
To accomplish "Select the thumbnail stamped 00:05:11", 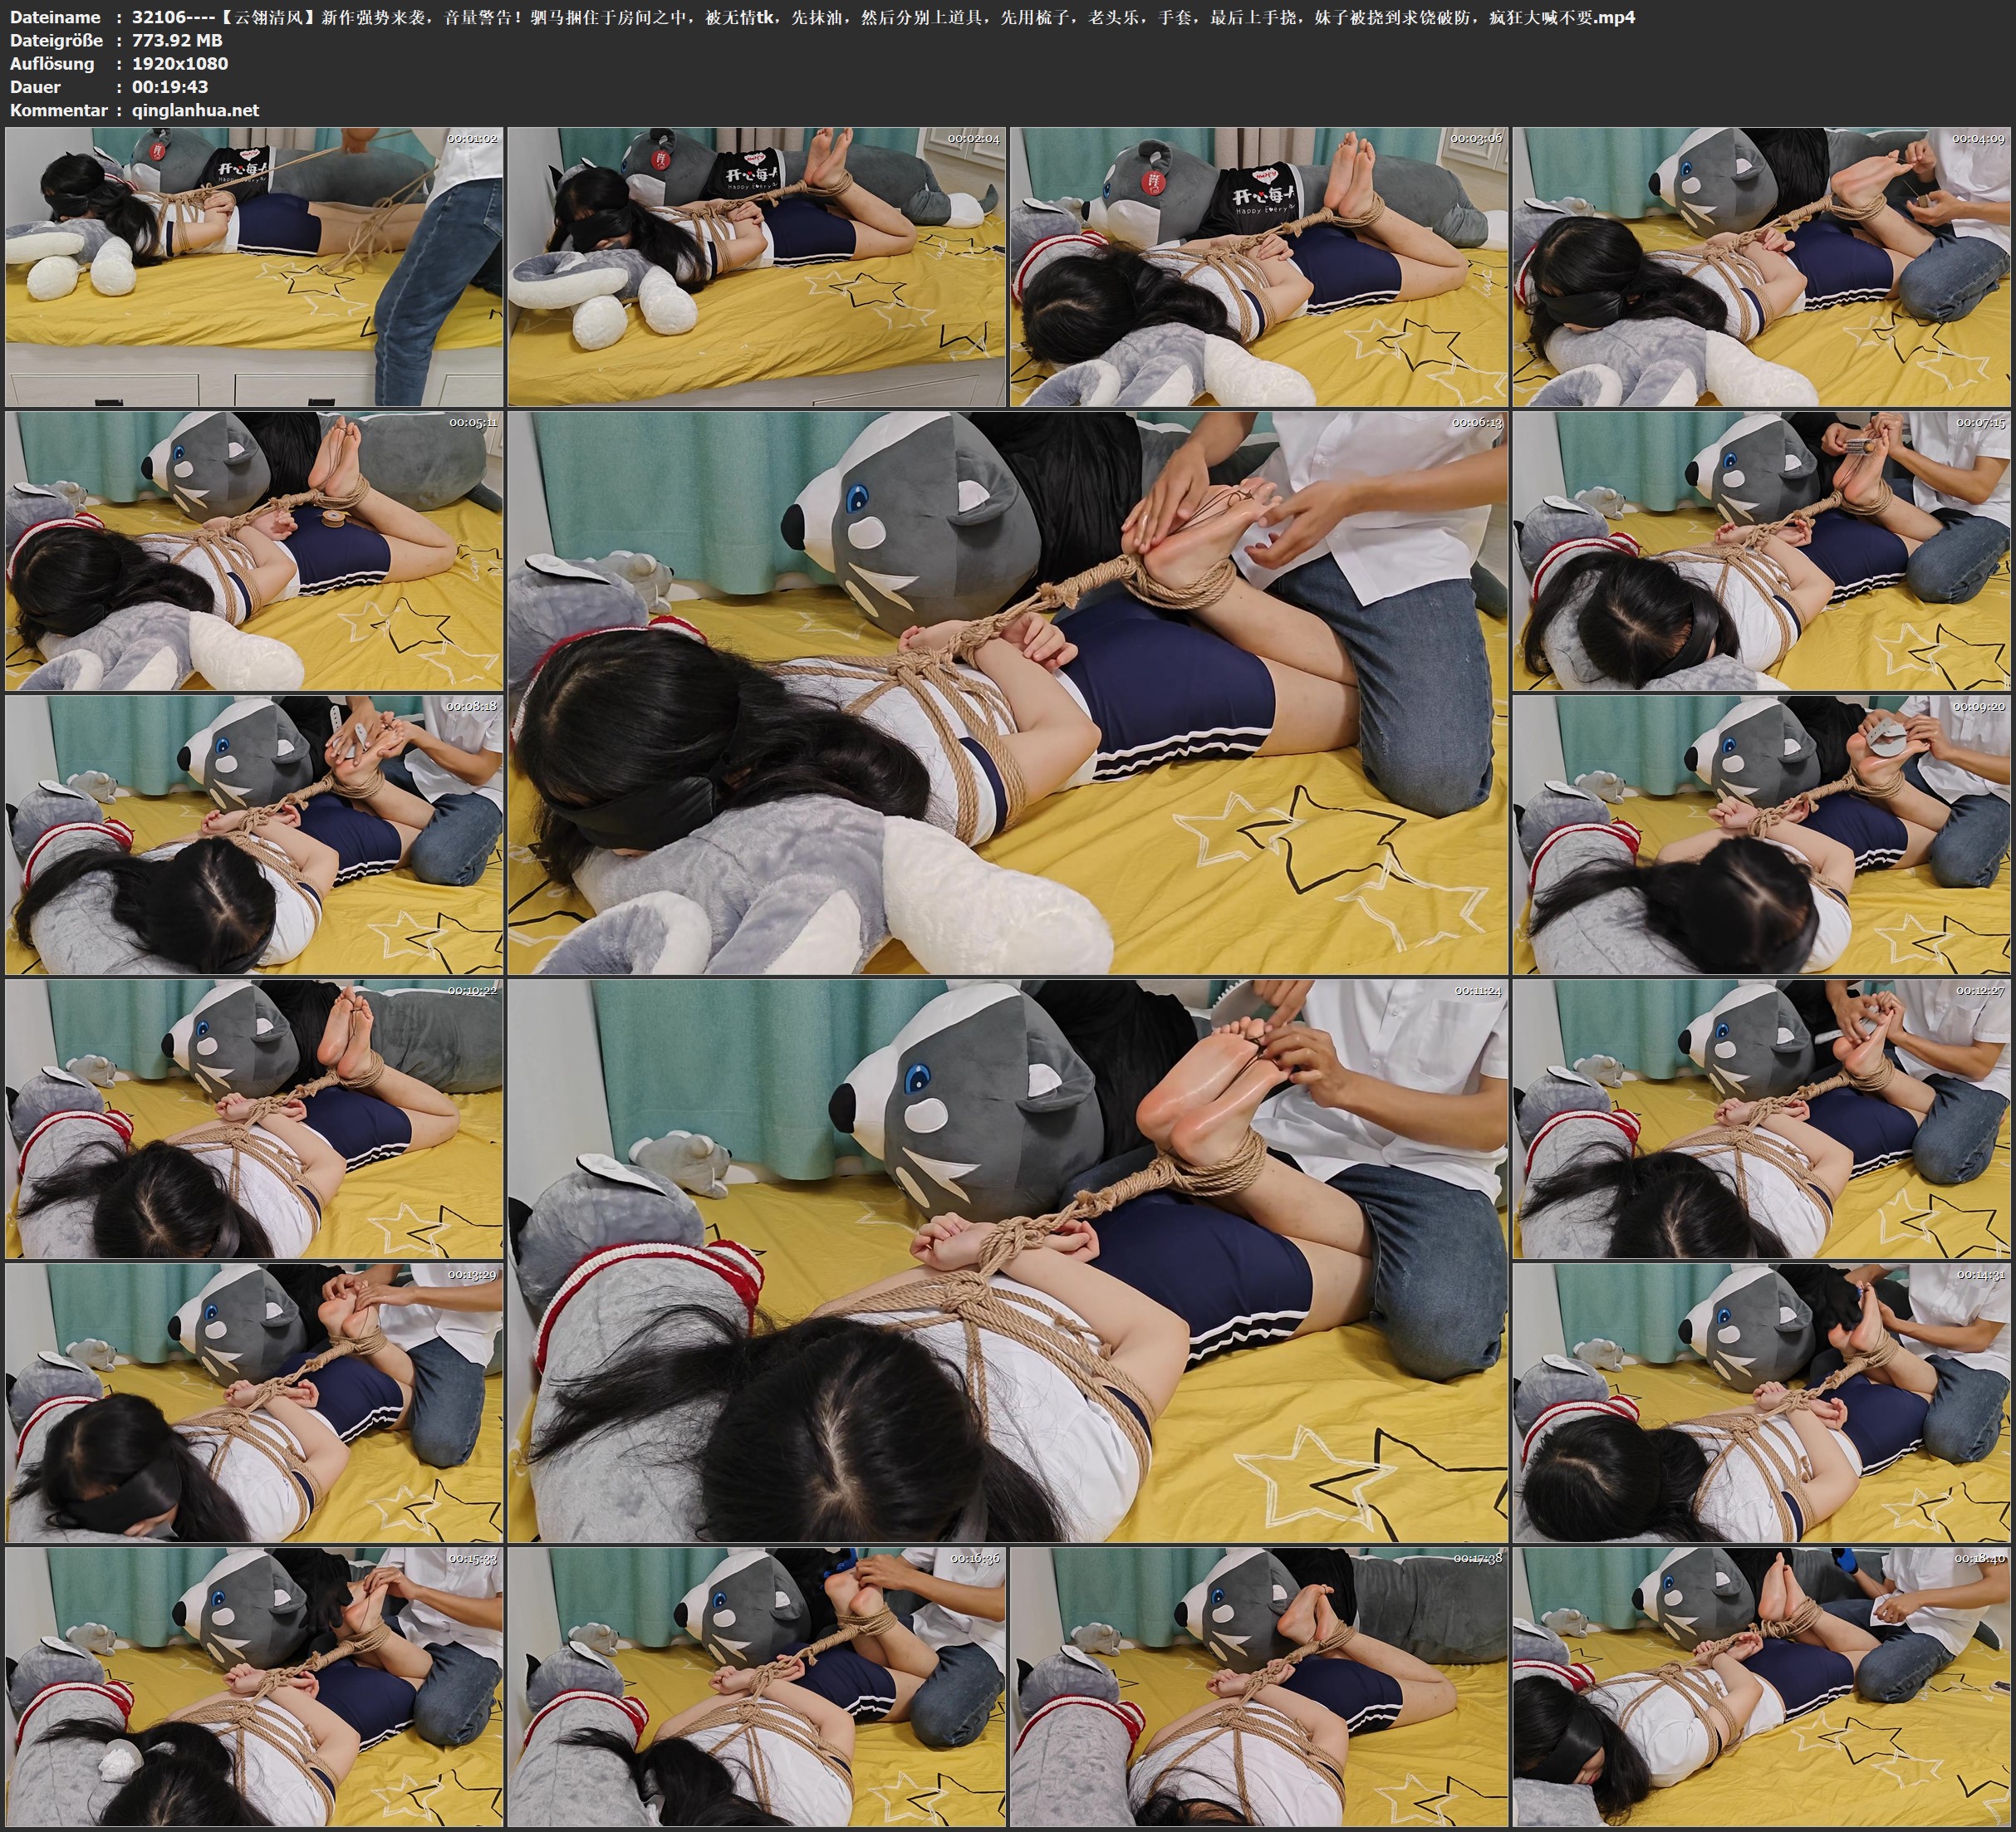I will pyautogui.click(x=254, y=551).
